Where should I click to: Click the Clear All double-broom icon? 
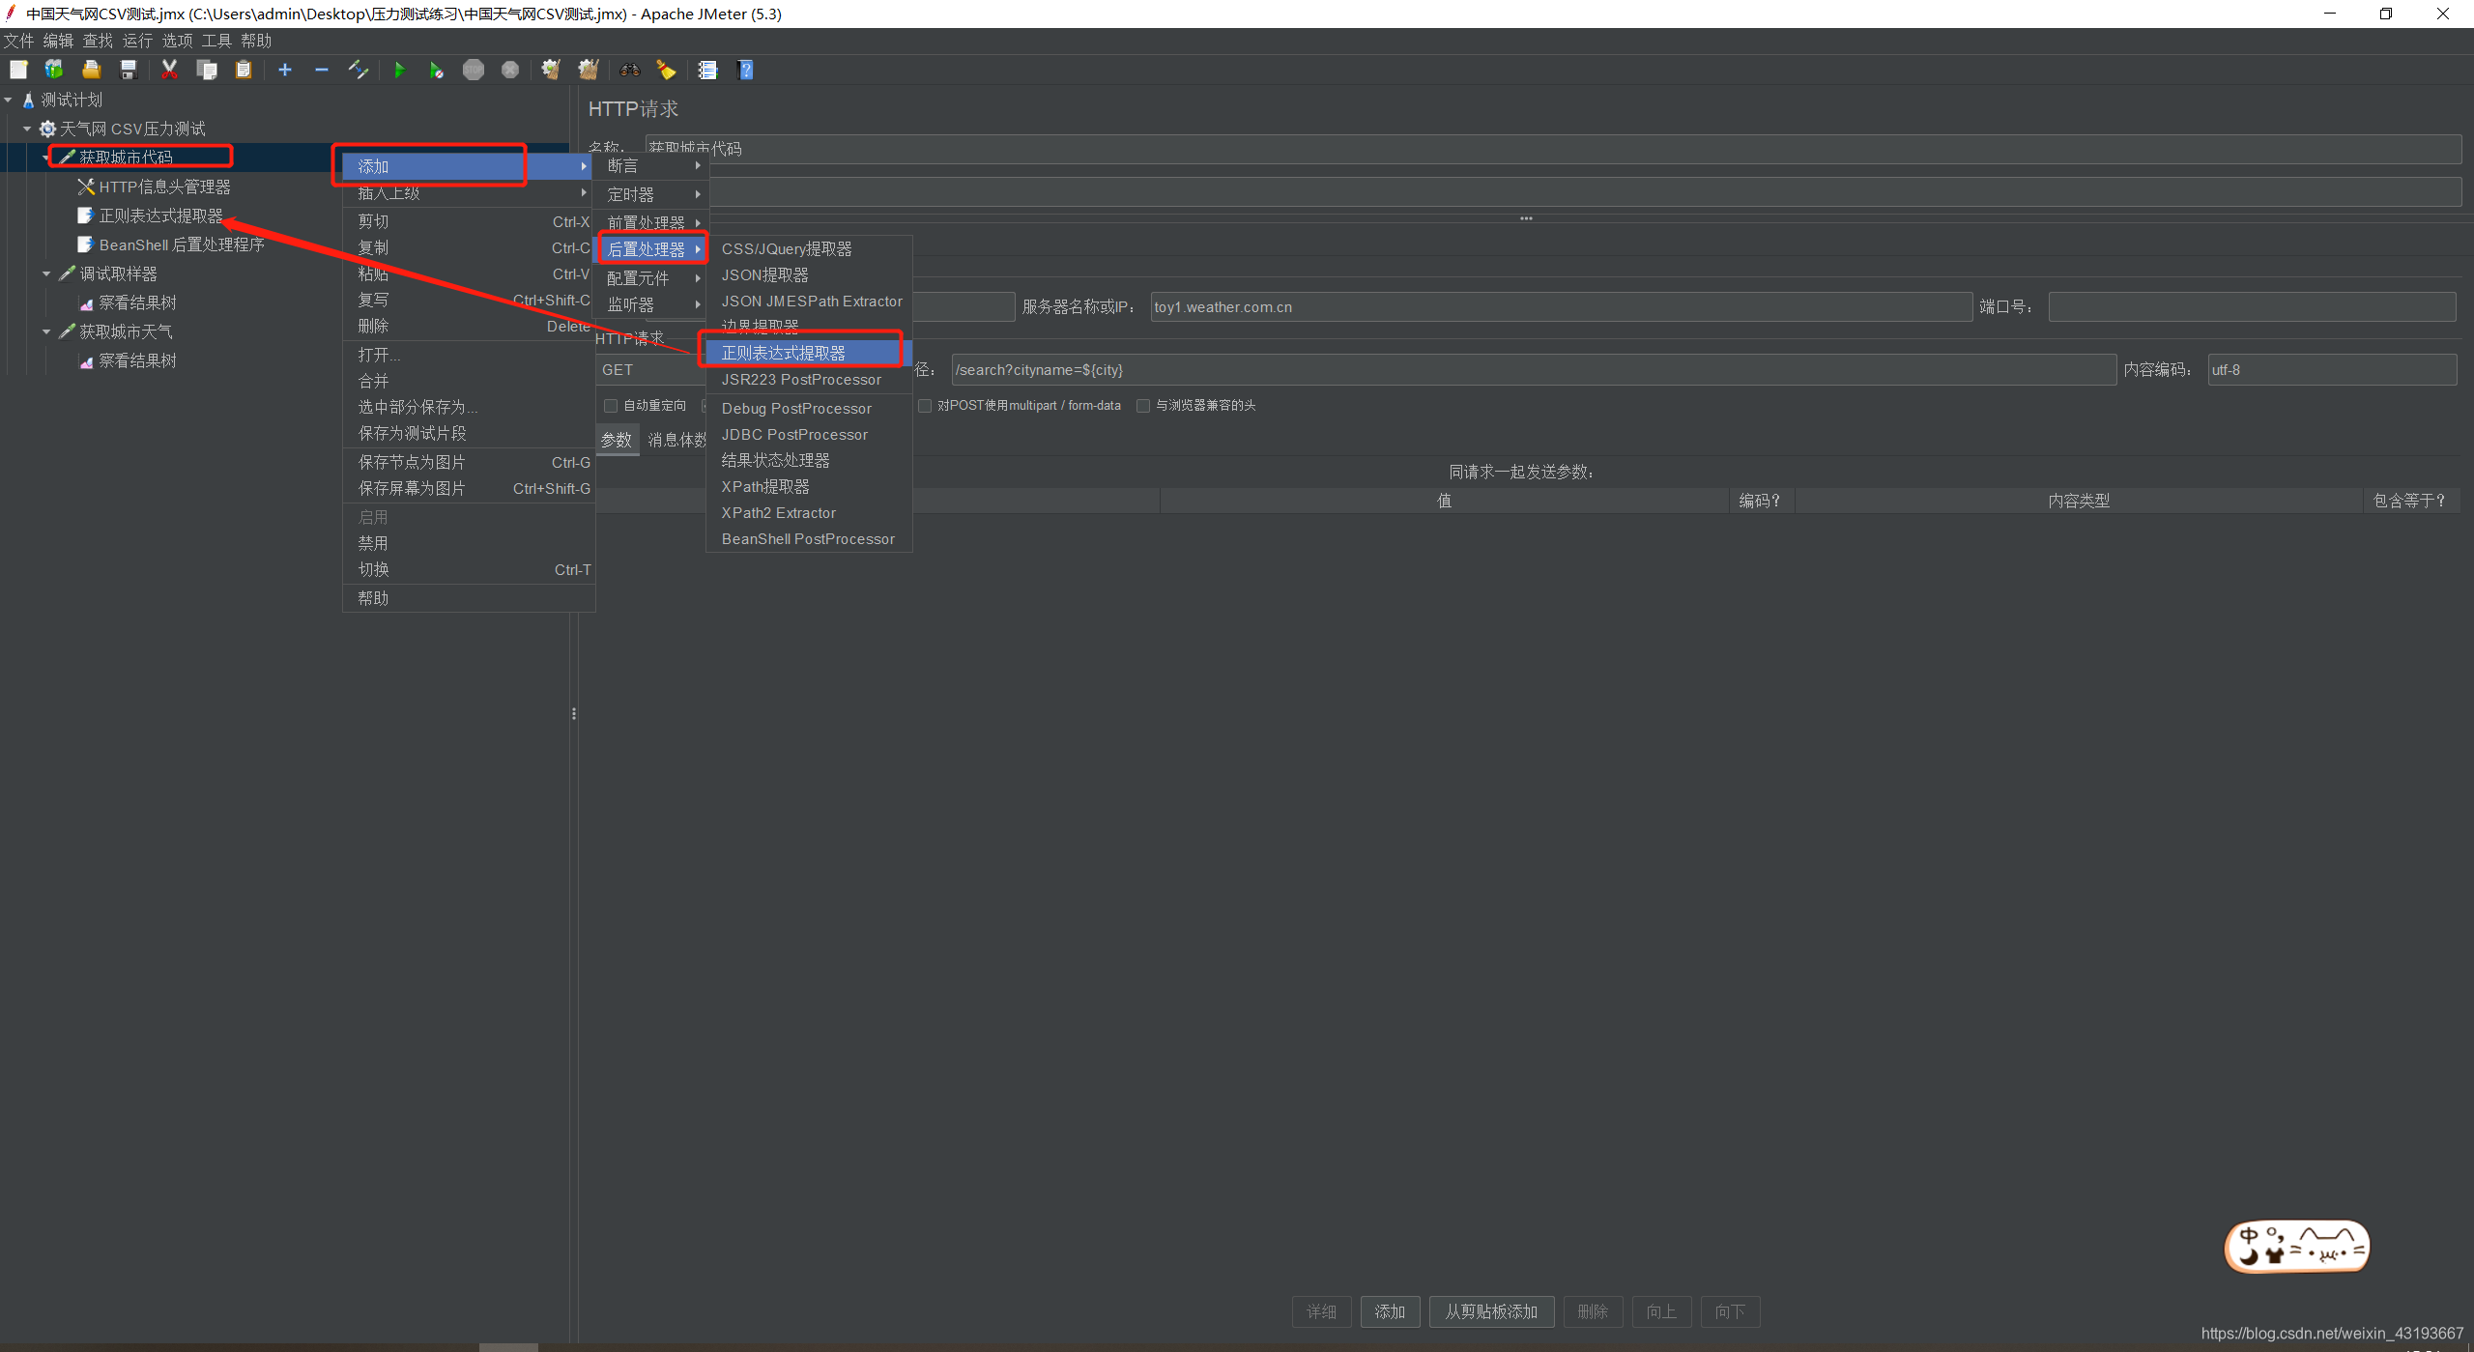[589, 70]
